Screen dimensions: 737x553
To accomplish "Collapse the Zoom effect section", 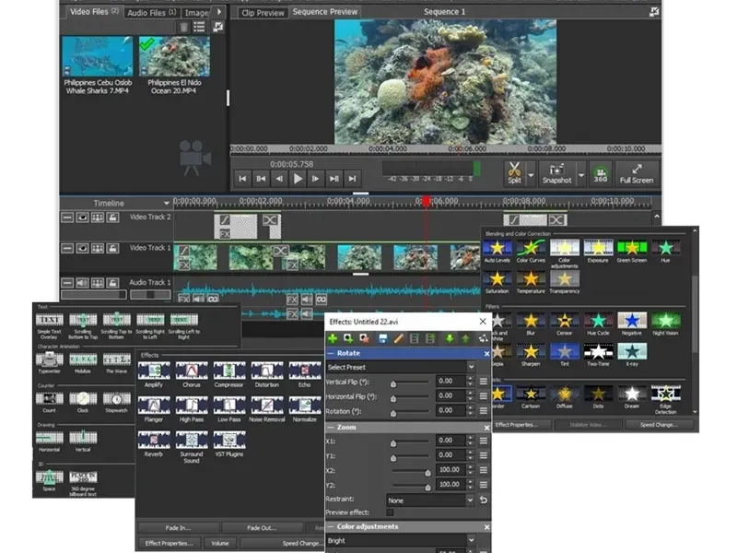I will coord(331,428).
